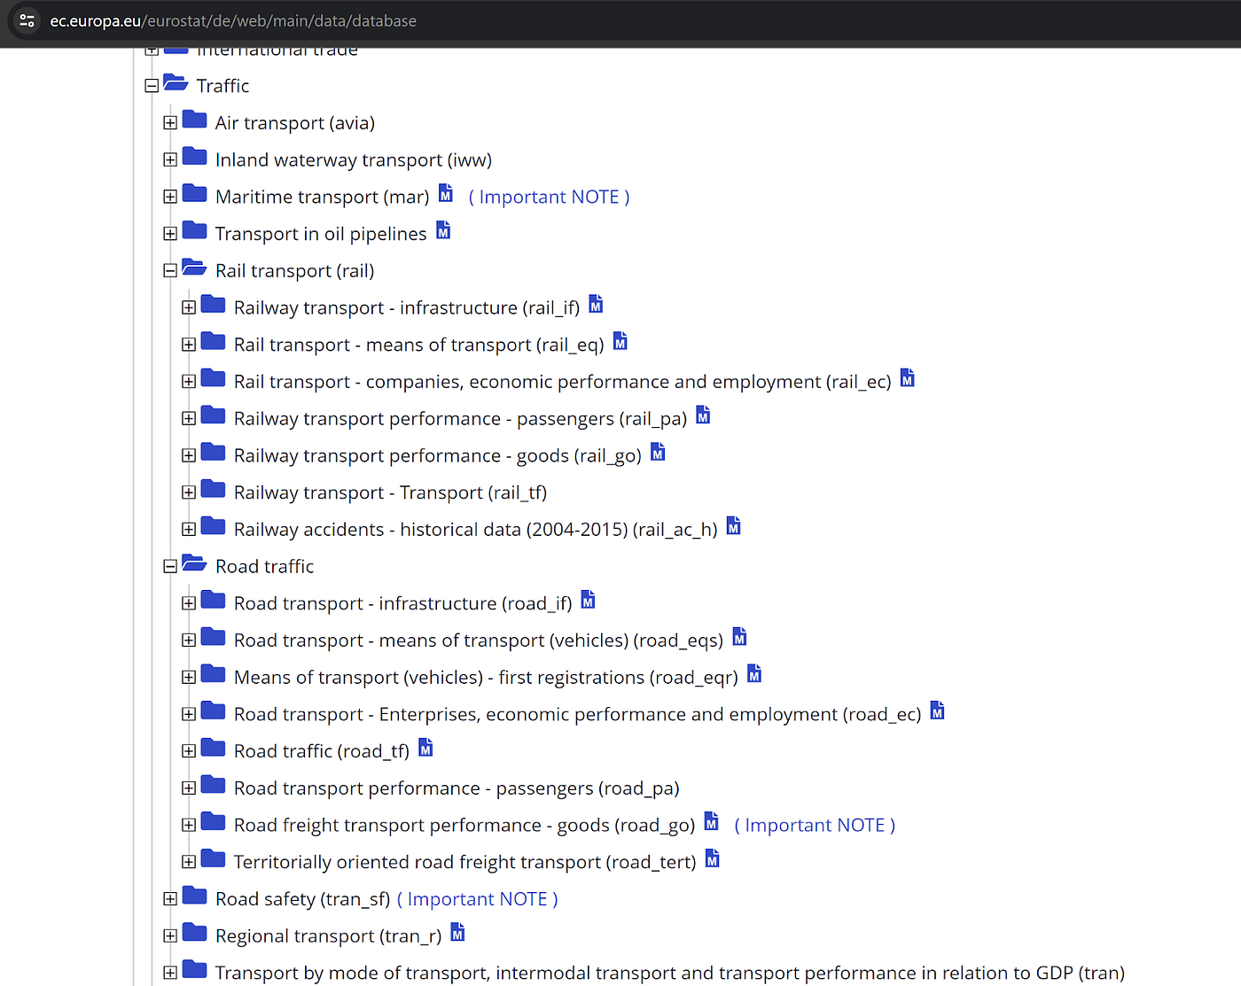Click the folder icon for Road traffic

click(x=194, y=563)
